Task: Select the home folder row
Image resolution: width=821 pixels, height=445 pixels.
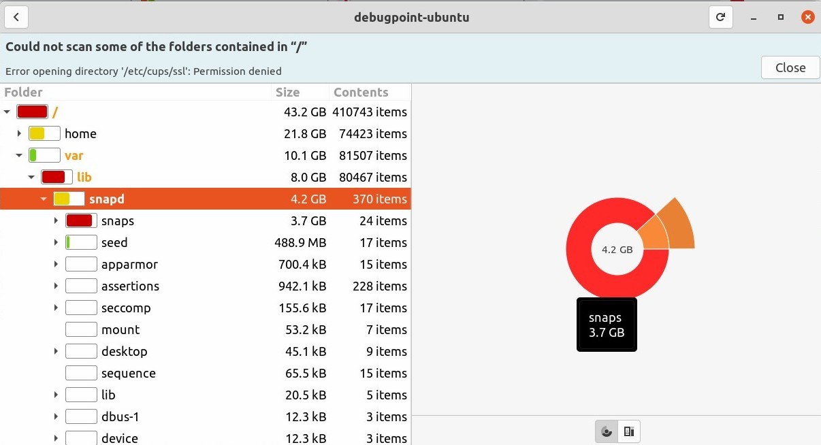Action: tap(80, 133)
